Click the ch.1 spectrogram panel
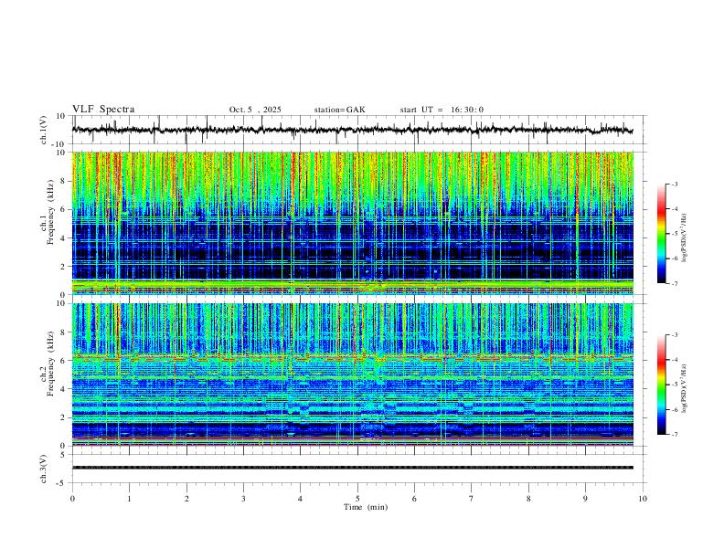 (x=352, y=223)
